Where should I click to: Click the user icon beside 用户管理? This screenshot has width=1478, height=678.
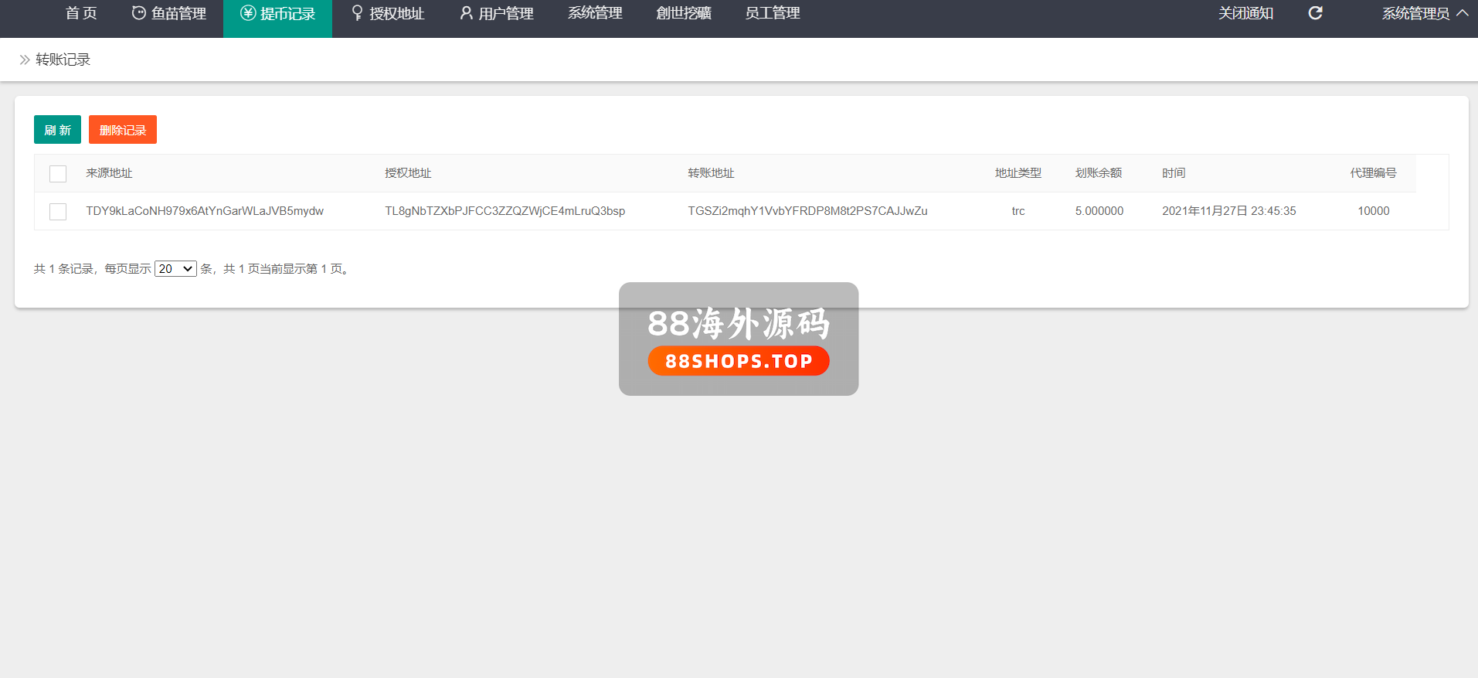click(x=466, y=13)
